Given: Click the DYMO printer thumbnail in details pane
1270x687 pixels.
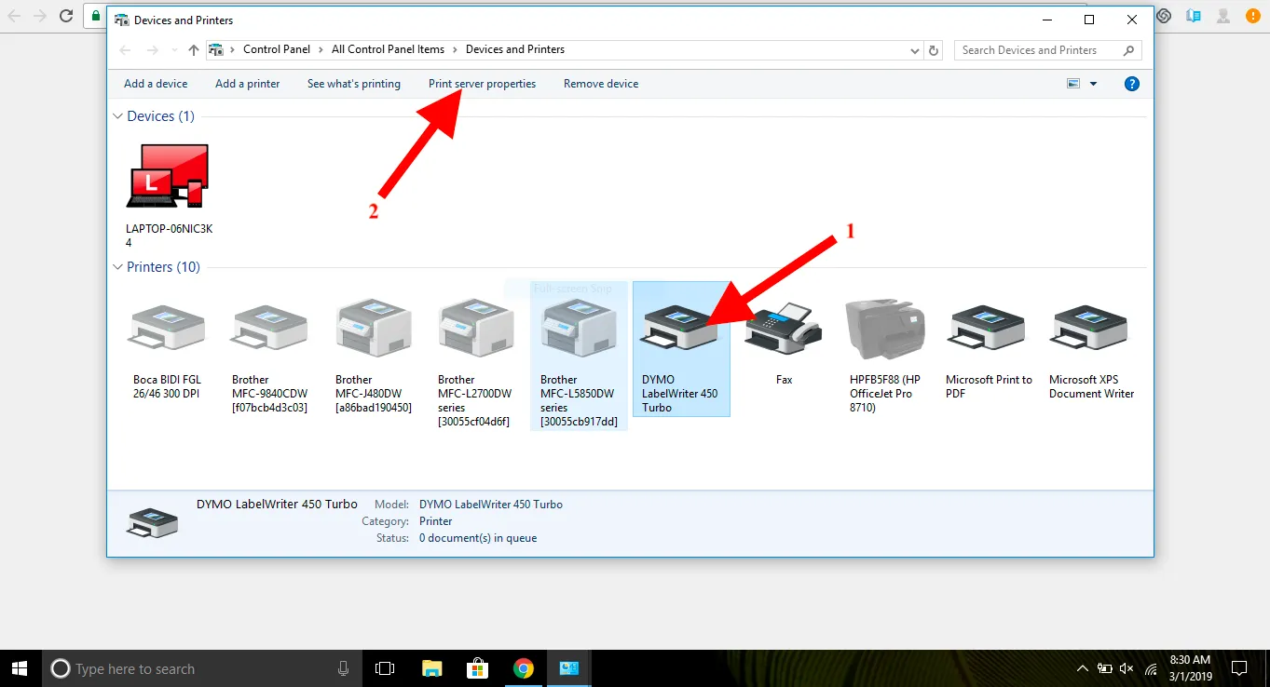Looking at the screenshot, I should [152, 522].
